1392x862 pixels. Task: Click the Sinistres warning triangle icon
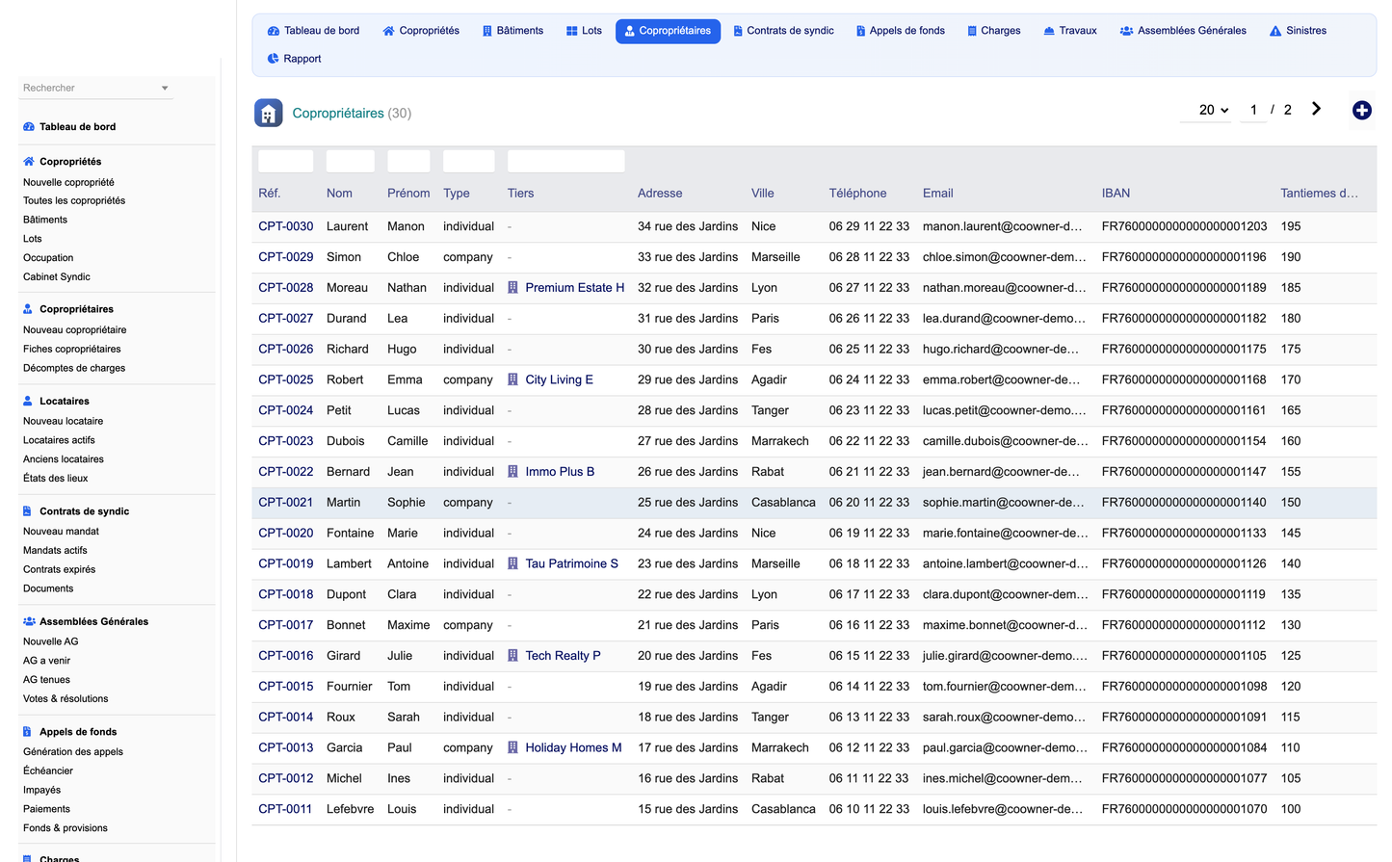[x=1275, y=31]
